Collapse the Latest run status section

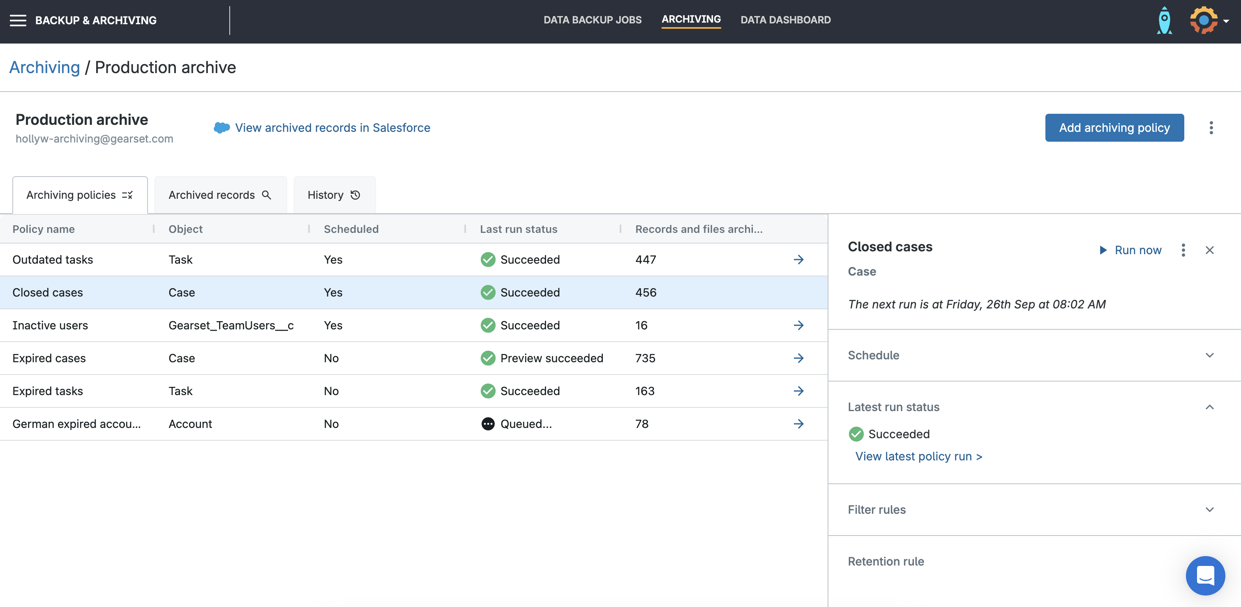coord(1209,407)
